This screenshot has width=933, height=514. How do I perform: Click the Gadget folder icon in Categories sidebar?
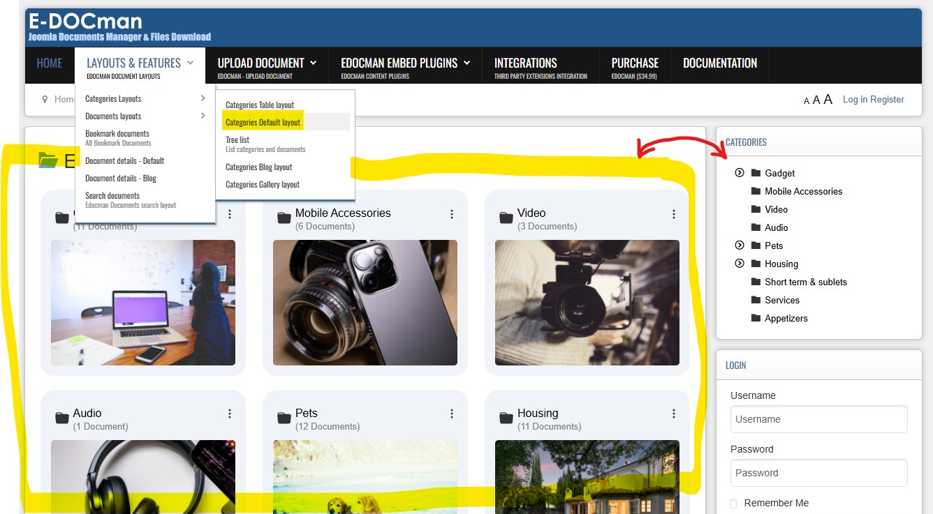[756, 173]
